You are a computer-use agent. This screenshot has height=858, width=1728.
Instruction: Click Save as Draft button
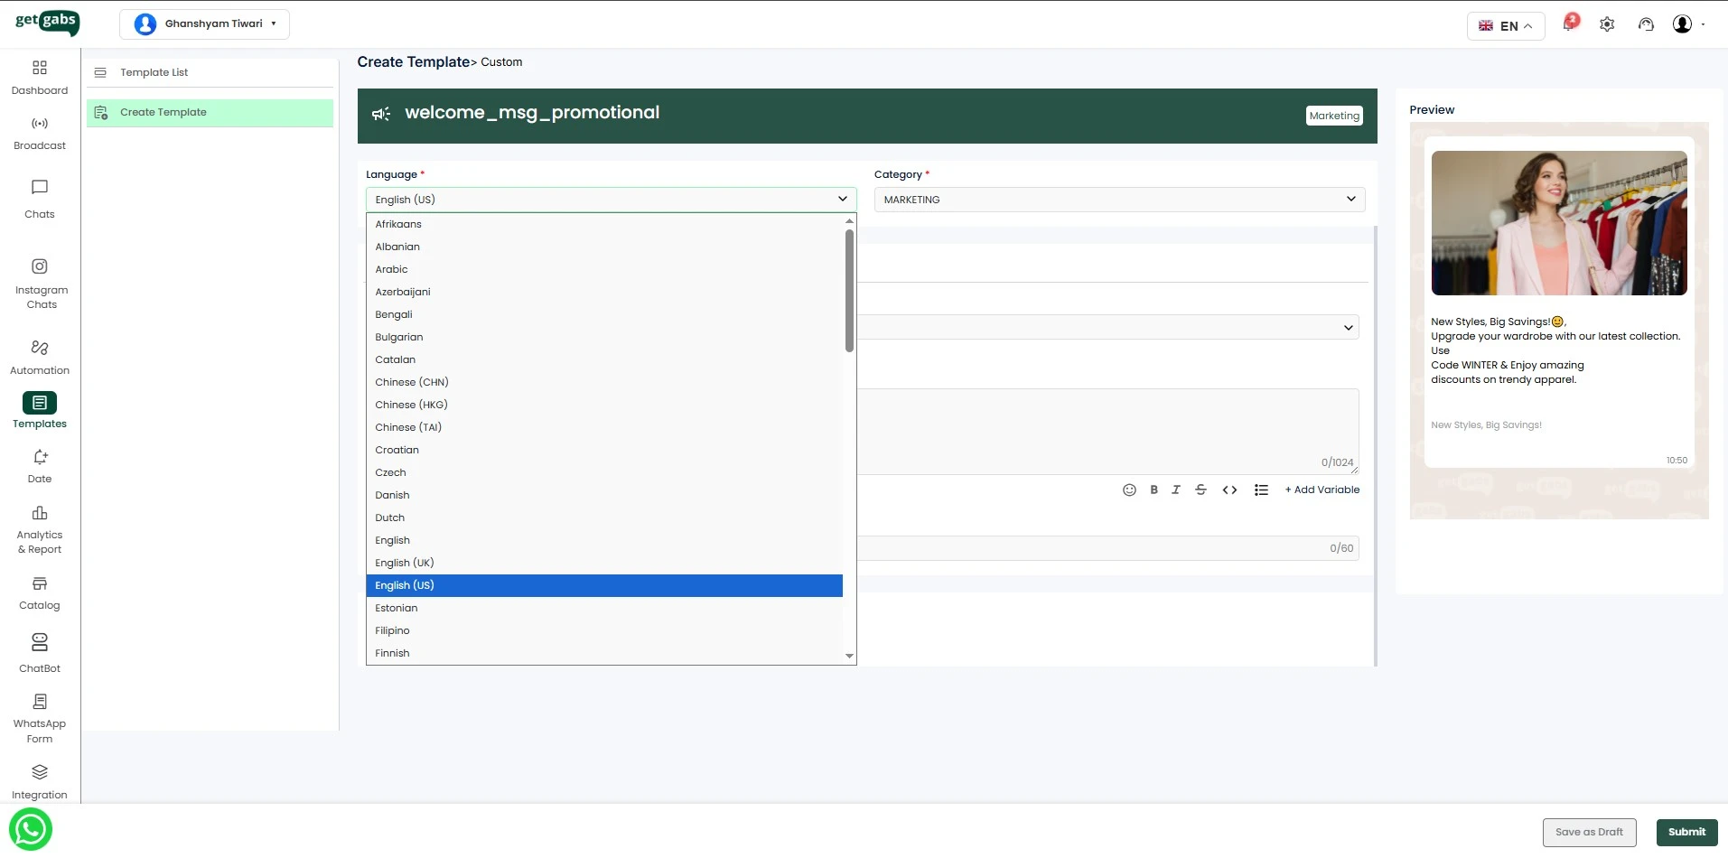coord(1589,832)
